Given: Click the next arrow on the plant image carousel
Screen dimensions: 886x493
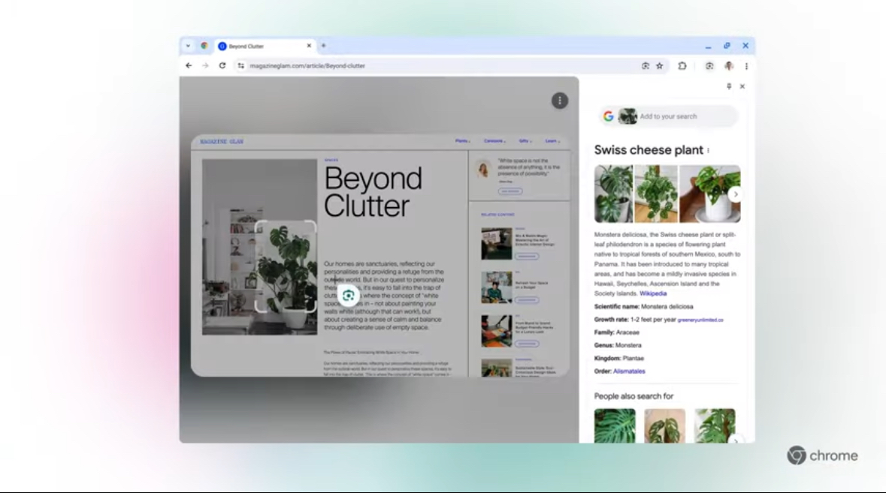Looking at the screenshot, I should (736, 193).
